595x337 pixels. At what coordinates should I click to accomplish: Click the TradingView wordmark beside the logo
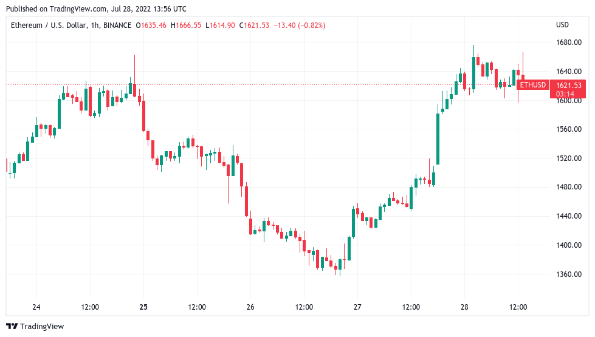(42, 327)
